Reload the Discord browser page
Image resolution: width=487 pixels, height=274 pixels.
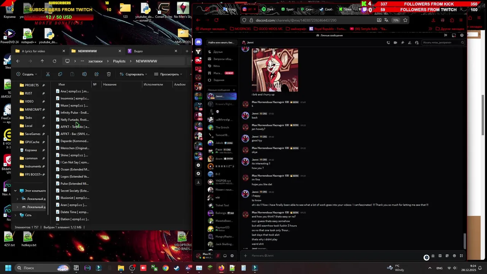pos(216,20)
